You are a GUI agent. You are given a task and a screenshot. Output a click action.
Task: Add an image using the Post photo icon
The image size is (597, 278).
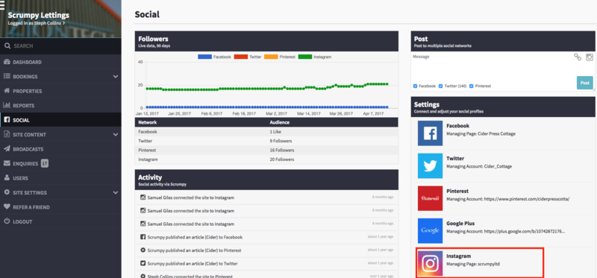pyautogui.click(x=590, y=57)
